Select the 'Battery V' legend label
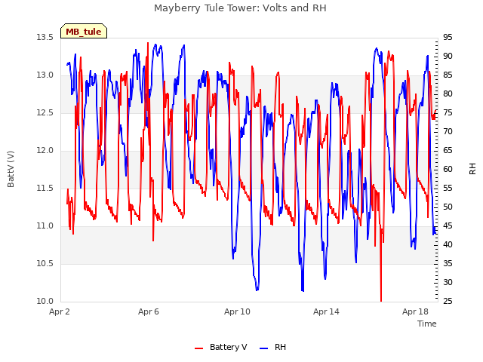This screenshot has height=362, width=483. (228, 347)
